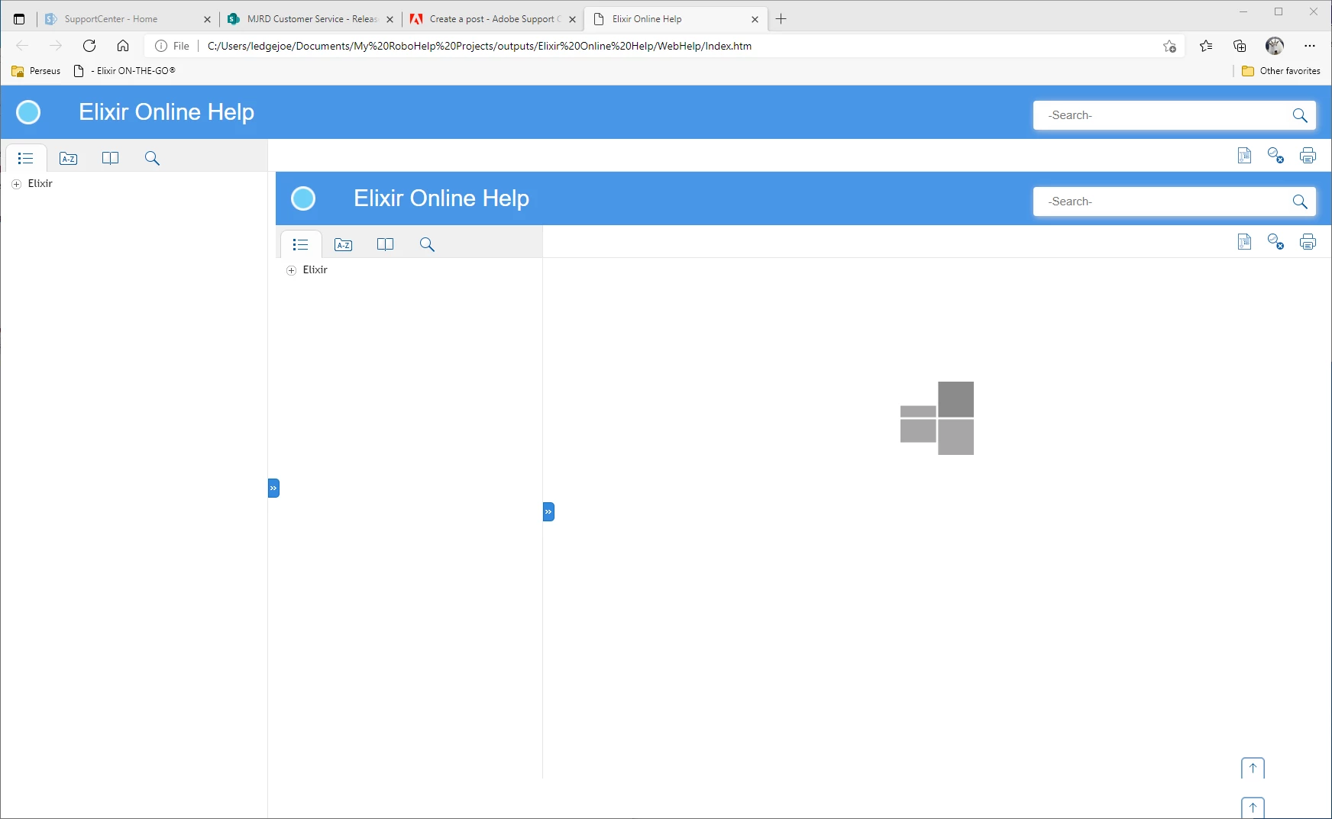This screenshot has width=1332, height=819.
Task: Click the document expand-all icon in the nested topic toolbar
Action: tap(1244, 242)
